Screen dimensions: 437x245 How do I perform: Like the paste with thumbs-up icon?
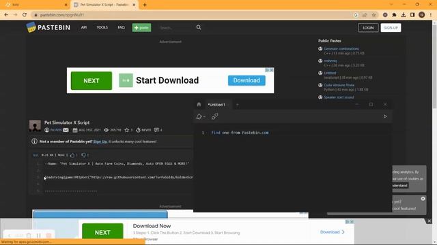pos(72,155)
